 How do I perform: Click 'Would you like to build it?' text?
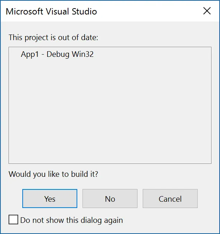[x=53, y=174]
